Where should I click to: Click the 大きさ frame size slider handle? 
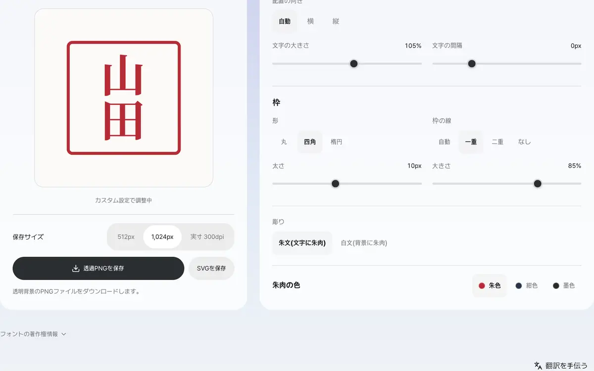point(538,184)
